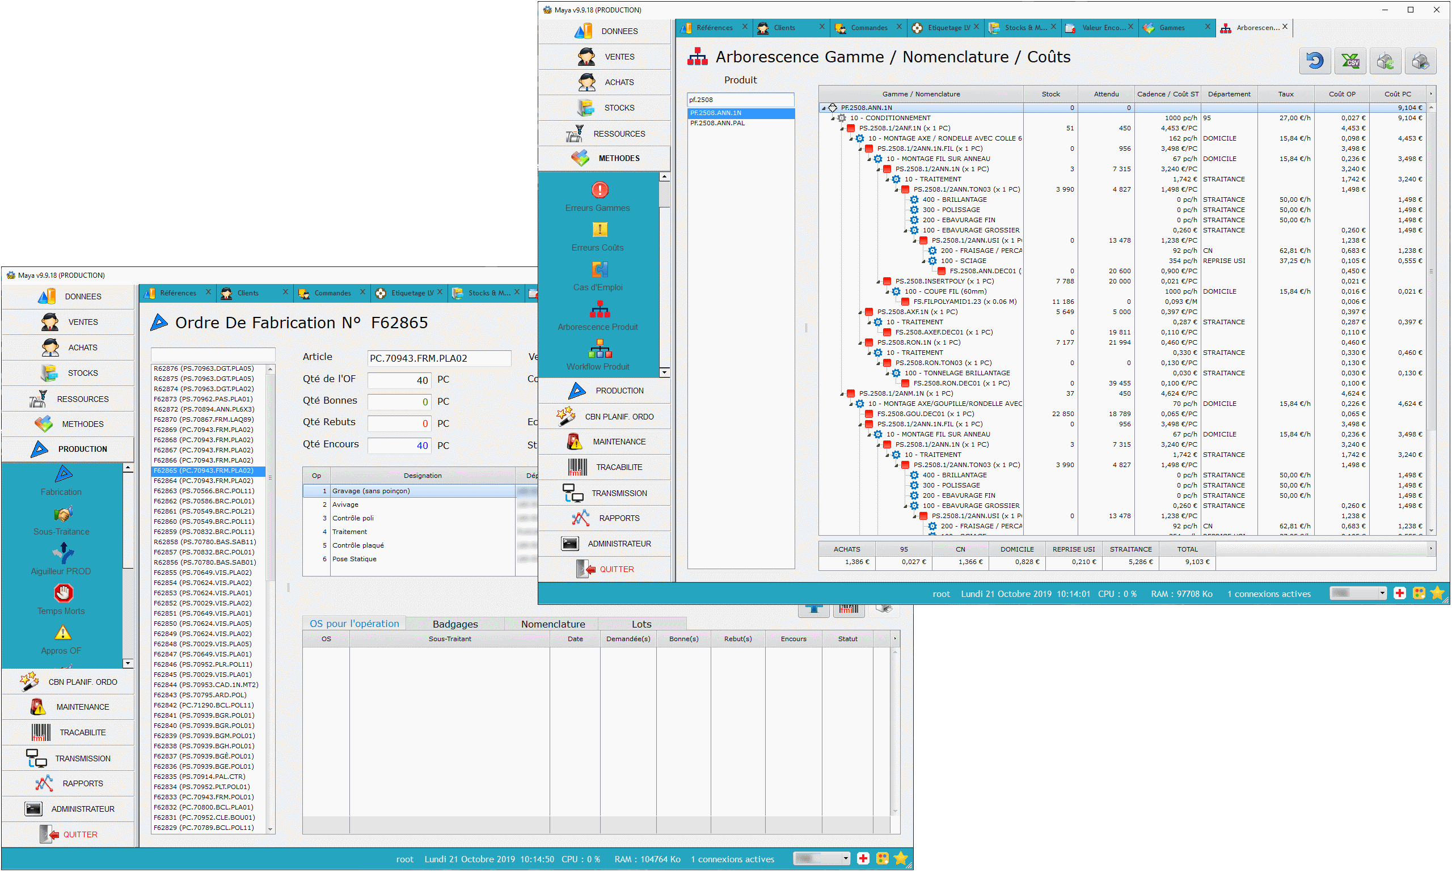Open the Nomenclature tab in the order view
Image resolution: width=1452 pixels, height=873 pixels.
tap(552, 624)
